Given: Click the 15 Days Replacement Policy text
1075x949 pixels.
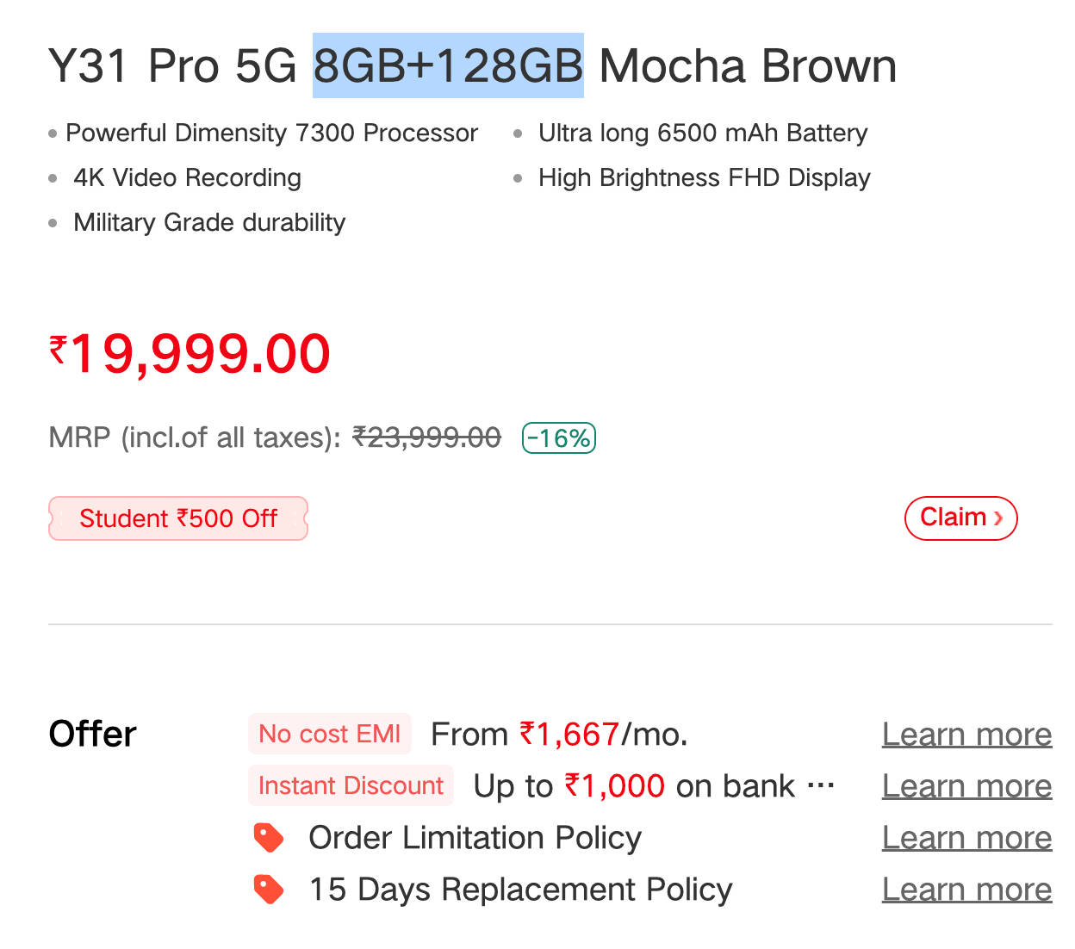Looking at the screenshot, I should [x=520, y=890].
